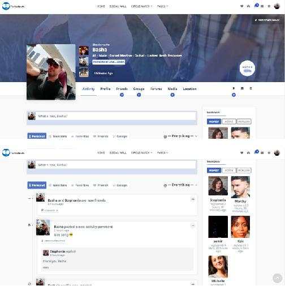
Task: Click the reply link under Stephania's reply
Action: tap(46, 267)
